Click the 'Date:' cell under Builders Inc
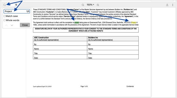Screen dimensions: 177x98 (x=113, y=57)
